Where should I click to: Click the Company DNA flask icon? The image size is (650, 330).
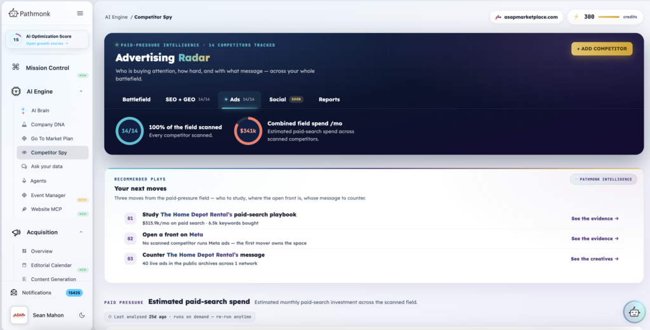tap(24, 125)
